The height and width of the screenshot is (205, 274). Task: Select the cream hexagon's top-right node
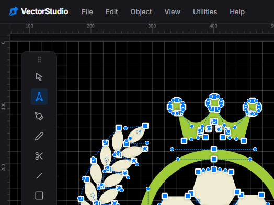(231, 172)
